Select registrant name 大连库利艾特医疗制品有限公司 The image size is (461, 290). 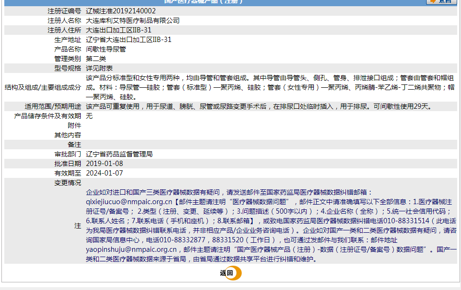click(x=133, y=21)
